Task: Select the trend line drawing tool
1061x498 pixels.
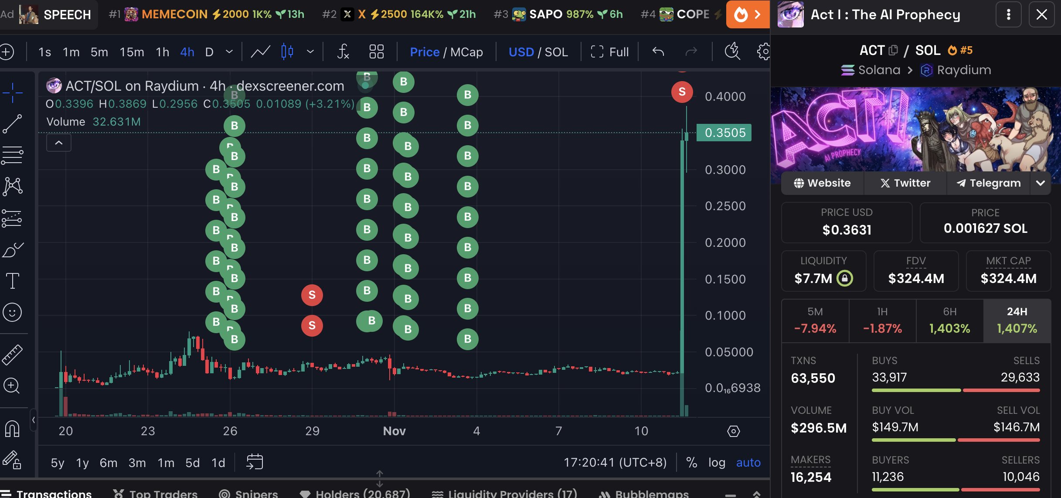Action: pos(12,124)
